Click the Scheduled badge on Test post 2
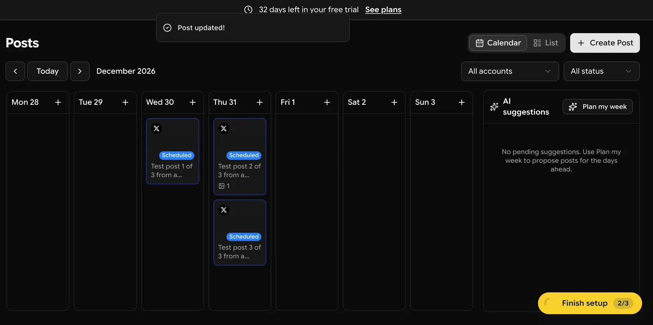Viewport: 653px width, 325px height. tap(244, 155)
